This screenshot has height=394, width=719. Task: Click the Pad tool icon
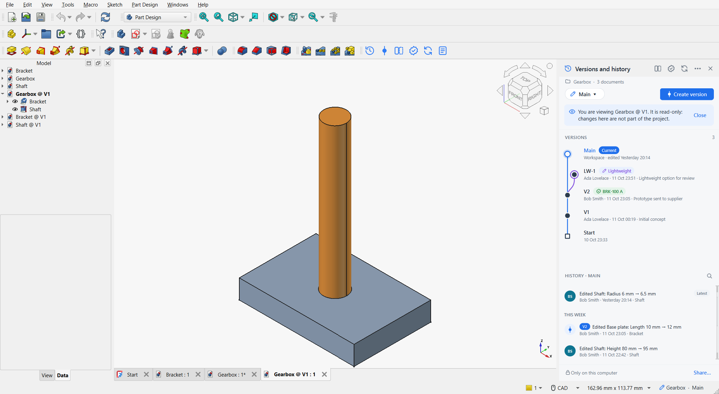pos(12,51)
